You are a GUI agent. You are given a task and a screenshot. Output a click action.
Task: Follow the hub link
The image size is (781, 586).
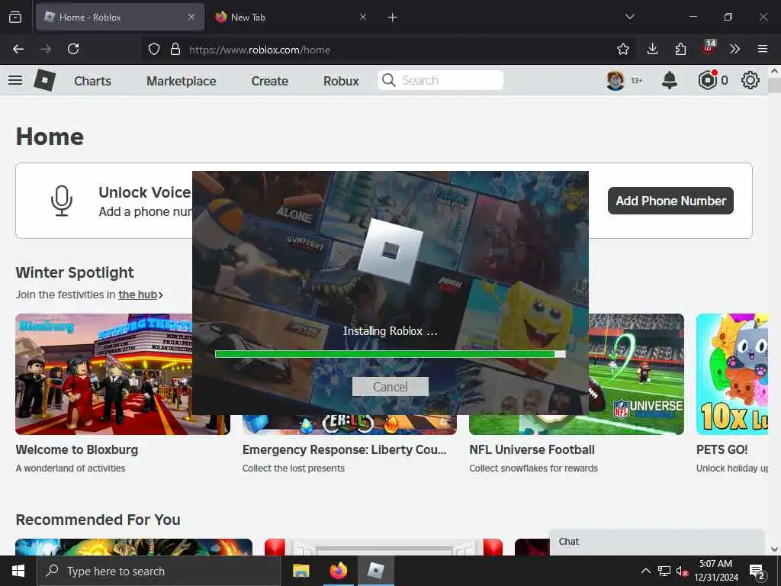[137, 295]
